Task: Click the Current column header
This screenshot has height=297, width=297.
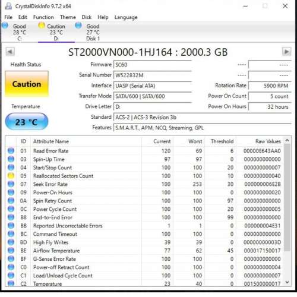Action: [157, 141]
